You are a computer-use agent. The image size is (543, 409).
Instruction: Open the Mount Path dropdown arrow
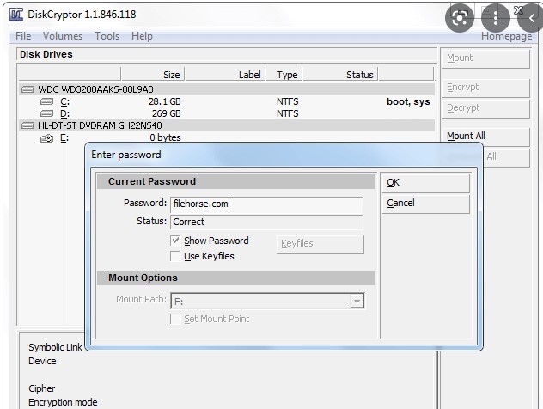pos(357,302)
